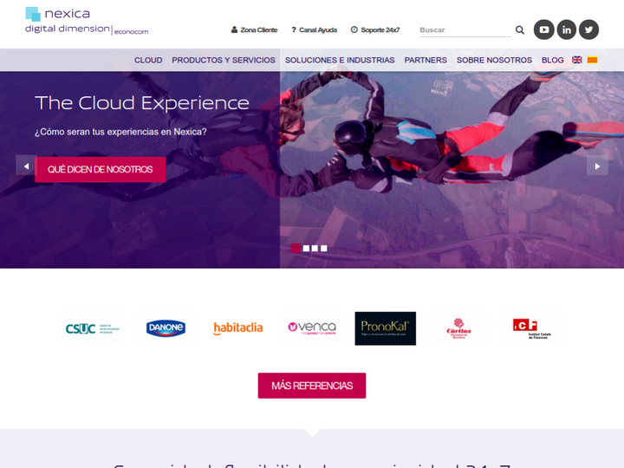Advance carousel with right arrow

pyautogui.click(x=597, y=166)
